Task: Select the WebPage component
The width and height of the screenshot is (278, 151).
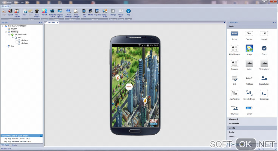Action: click(249, 80)
